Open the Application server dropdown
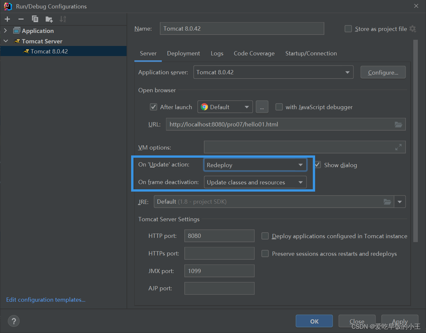426x333 pixels. (273, 72)
